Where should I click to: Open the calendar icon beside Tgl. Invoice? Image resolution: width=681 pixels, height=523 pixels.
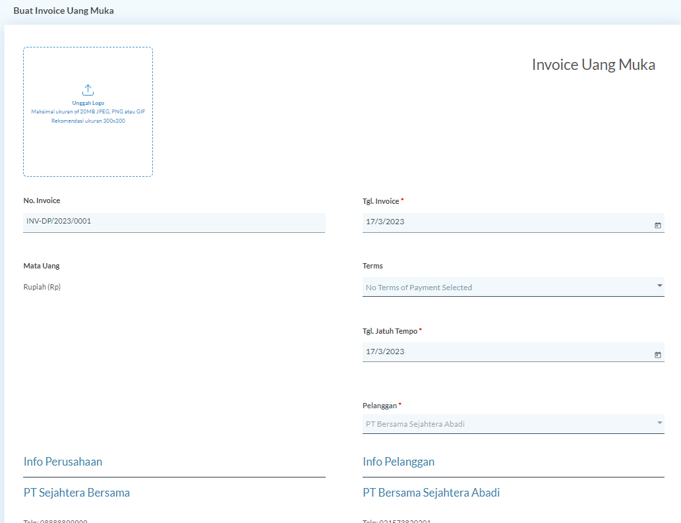657,224
